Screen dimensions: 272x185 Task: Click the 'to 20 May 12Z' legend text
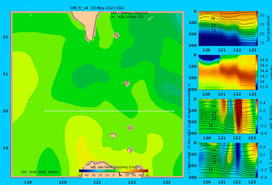pos(132,17)
